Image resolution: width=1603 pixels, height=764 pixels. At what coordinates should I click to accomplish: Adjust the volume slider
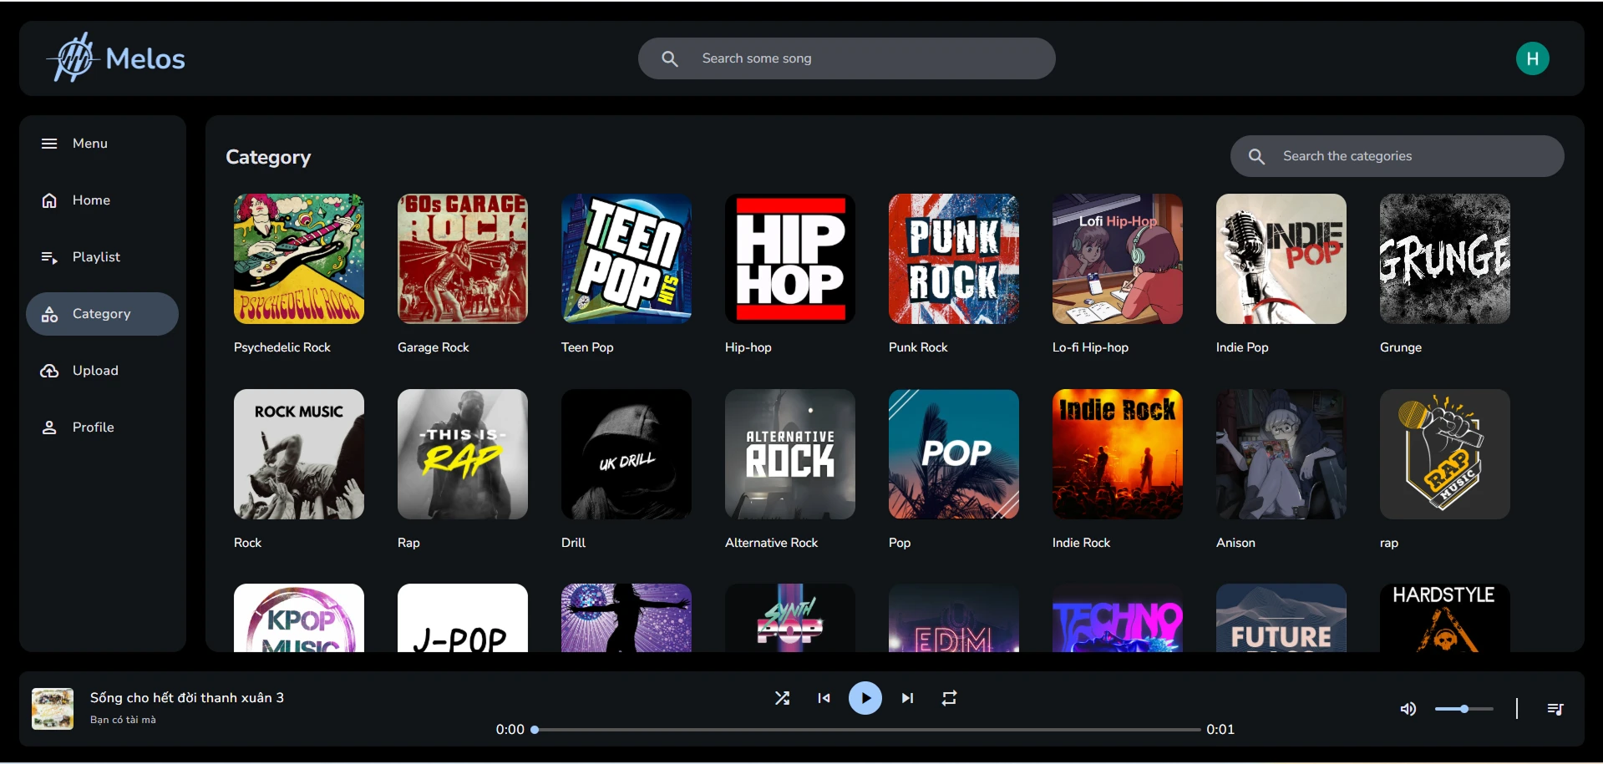pos(1464,709)
